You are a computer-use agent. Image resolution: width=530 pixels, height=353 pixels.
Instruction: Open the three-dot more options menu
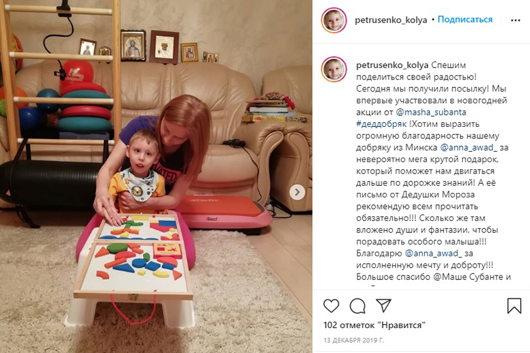(515, 21)
